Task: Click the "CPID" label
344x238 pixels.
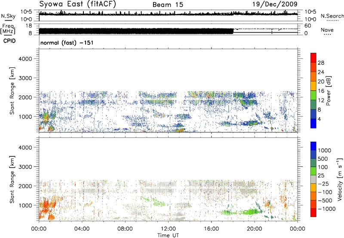Action: (9, 41)
